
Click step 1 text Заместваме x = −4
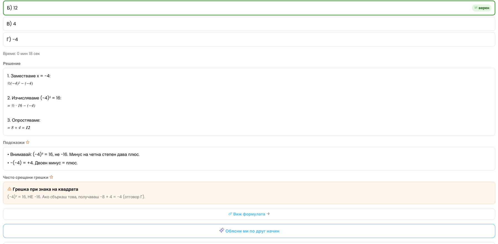click(29, 76)
